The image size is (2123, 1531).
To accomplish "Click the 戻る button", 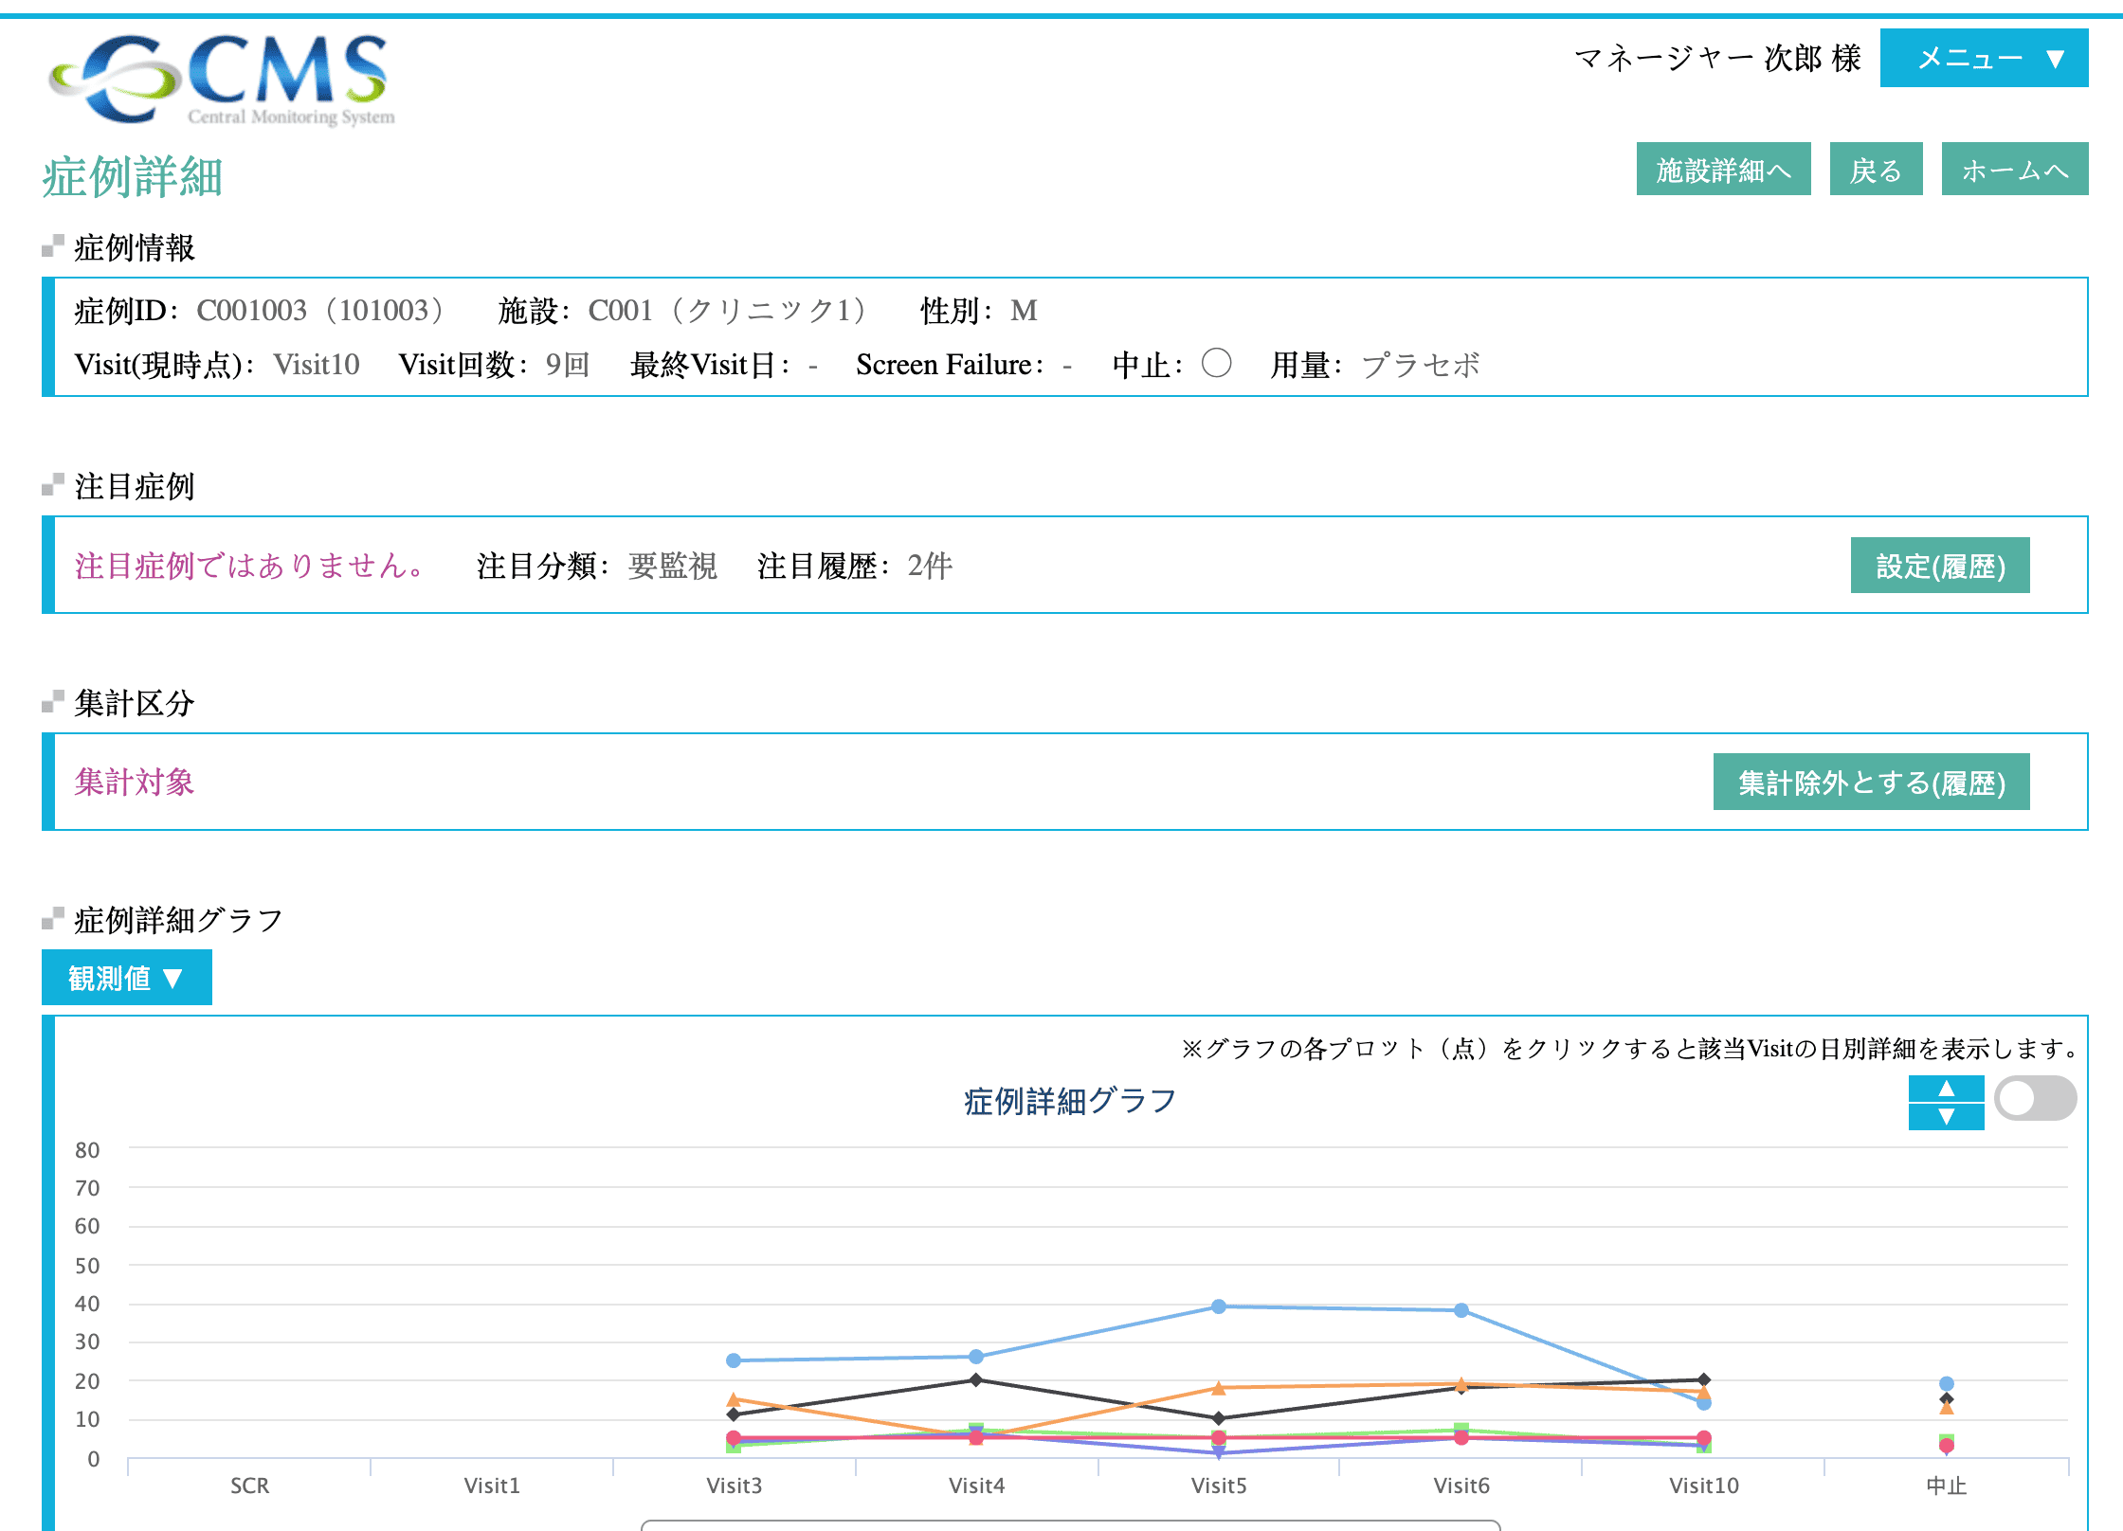I will 1875,171.
